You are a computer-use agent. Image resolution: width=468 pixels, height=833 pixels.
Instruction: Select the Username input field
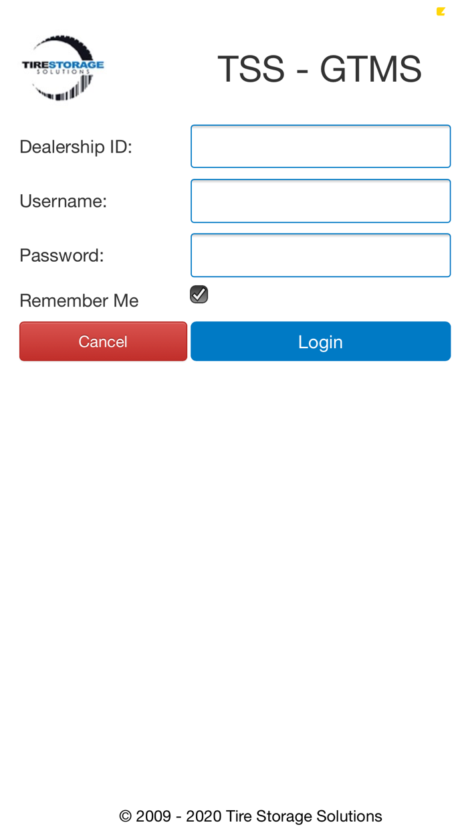click(x=321, y=200)
